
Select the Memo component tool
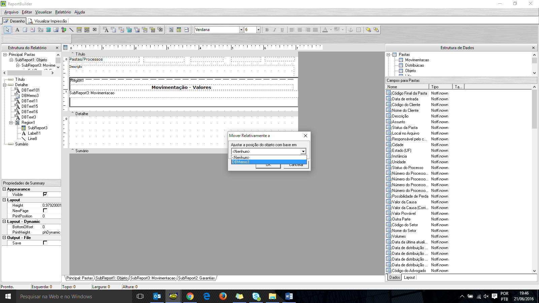tap(25, 30)
